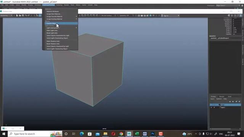Open Task View from the taskbar

tap(74, 134)
